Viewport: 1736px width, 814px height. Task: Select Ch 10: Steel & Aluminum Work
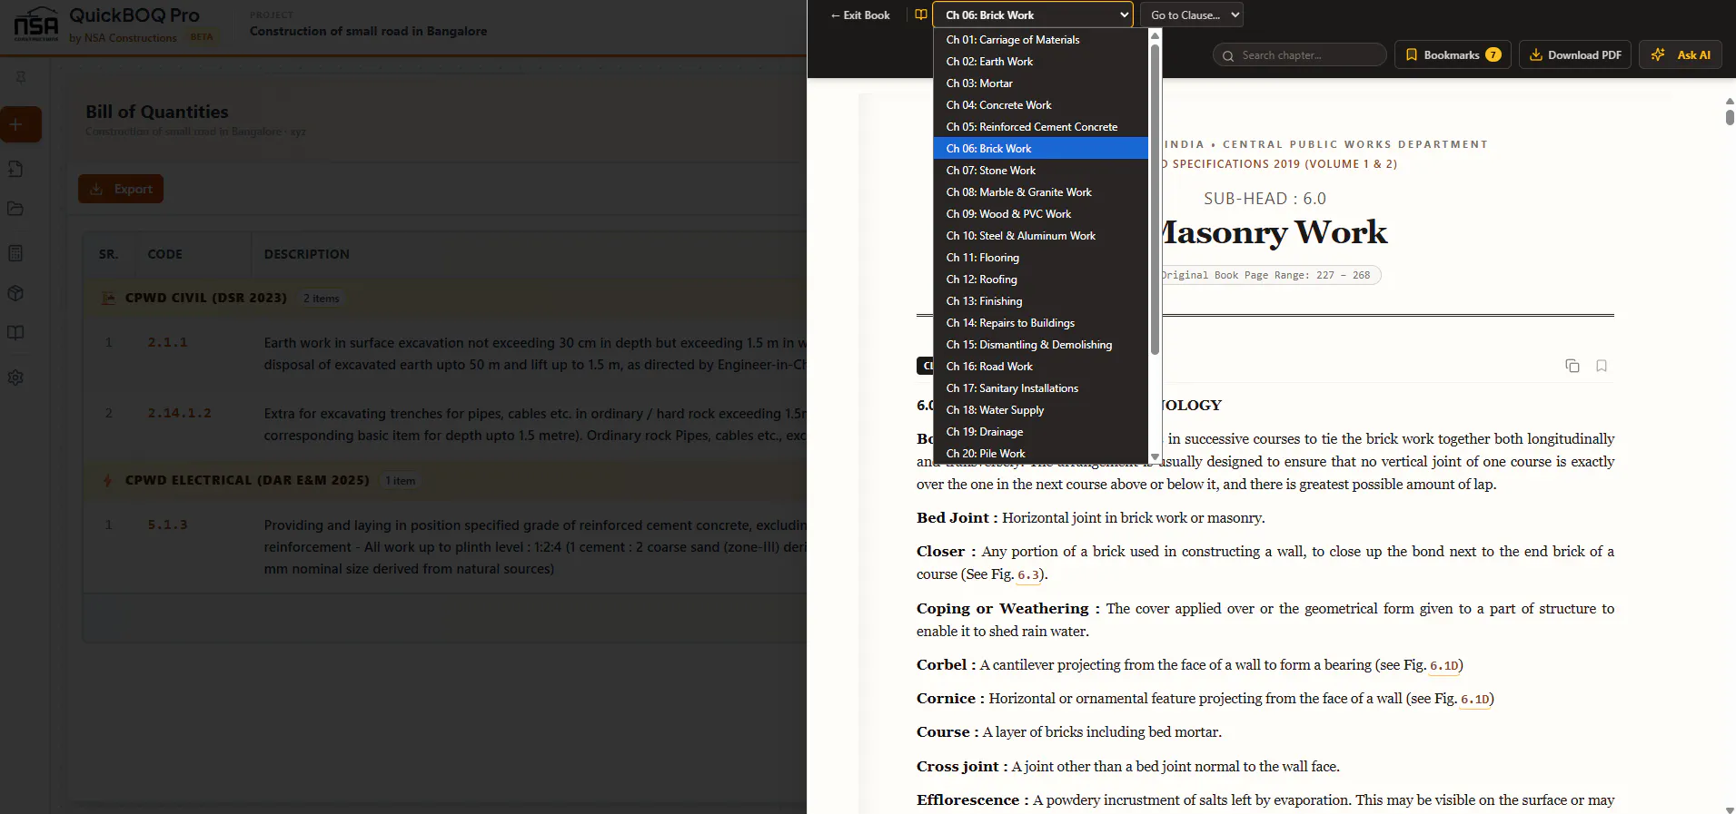[x=1041, y=236]
